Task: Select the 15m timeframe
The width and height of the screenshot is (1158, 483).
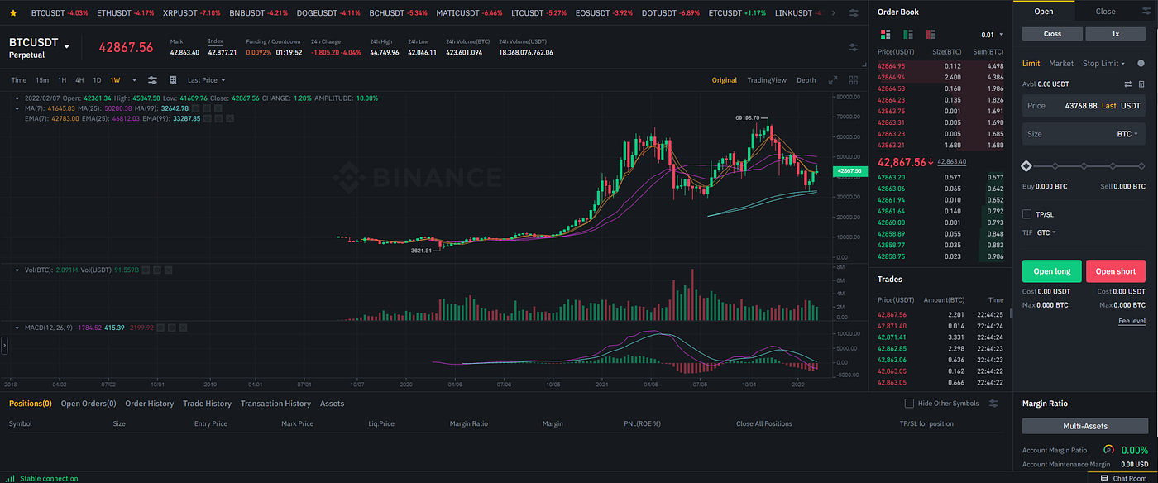Action: point(42,80)
